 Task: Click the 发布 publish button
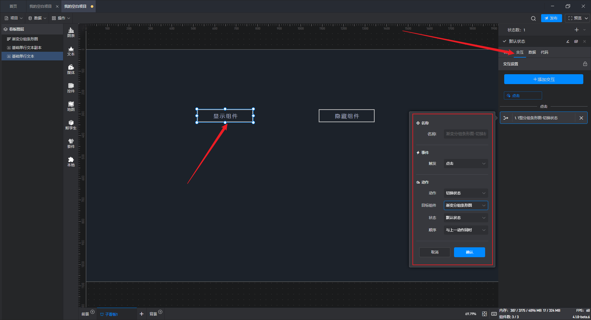pos(551,18)
